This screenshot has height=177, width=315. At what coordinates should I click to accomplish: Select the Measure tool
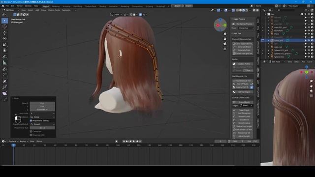coord(4,63)
